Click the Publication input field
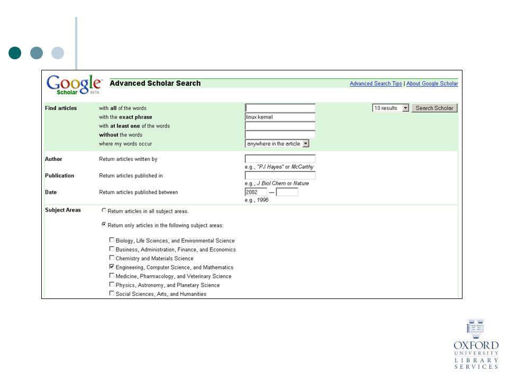The image size is (508, 381). (x=280, y=175)
